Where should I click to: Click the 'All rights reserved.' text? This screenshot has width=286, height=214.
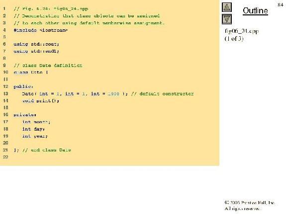(x=243, y=209)
